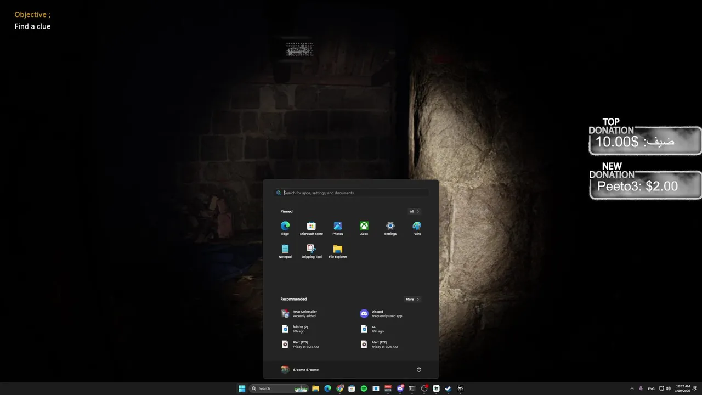Click the Windows Start button on taskbar
This screenshot has width=702, height=395.
[x=242, y=388]
